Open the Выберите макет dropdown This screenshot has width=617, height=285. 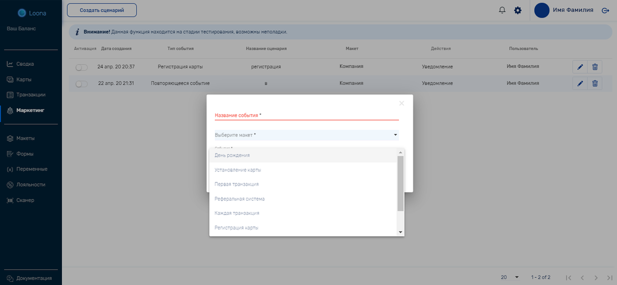point(306,135)
